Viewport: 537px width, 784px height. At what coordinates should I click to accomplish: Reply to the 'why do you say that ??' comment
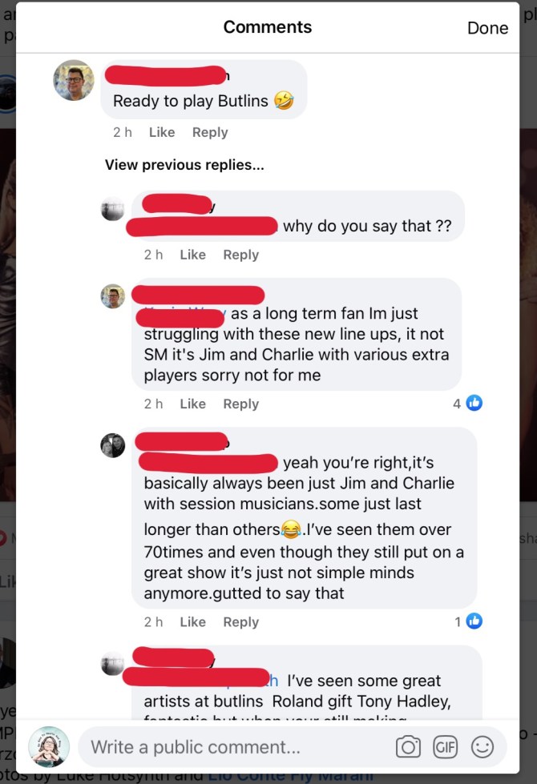coord(240,255)
